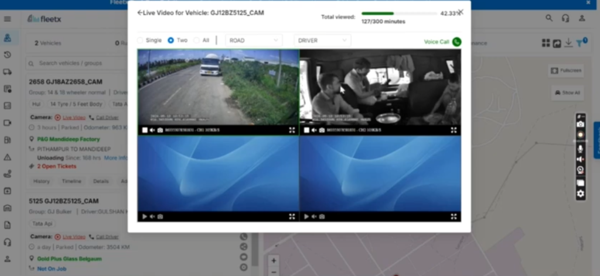Viewport: 600px width, 276px height.
Task: Click Call Driver for GJ12BZ5125_CAM
Action: [x=107, y=237]
